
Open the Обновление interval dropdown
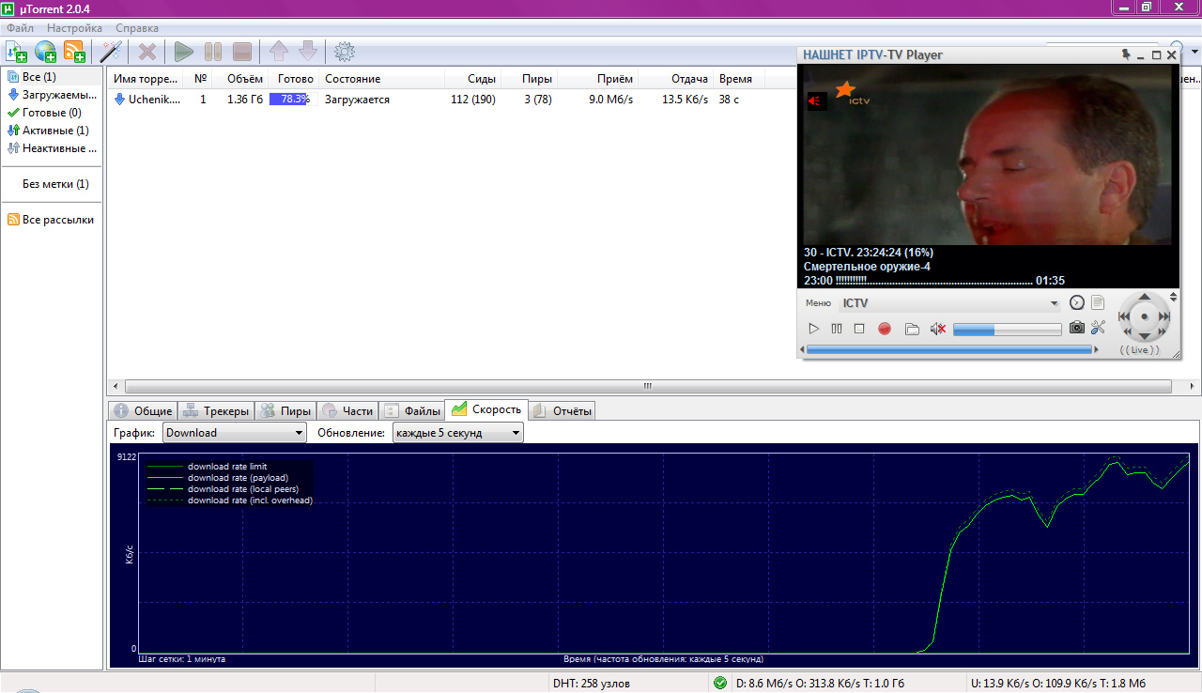coord(458,433)
